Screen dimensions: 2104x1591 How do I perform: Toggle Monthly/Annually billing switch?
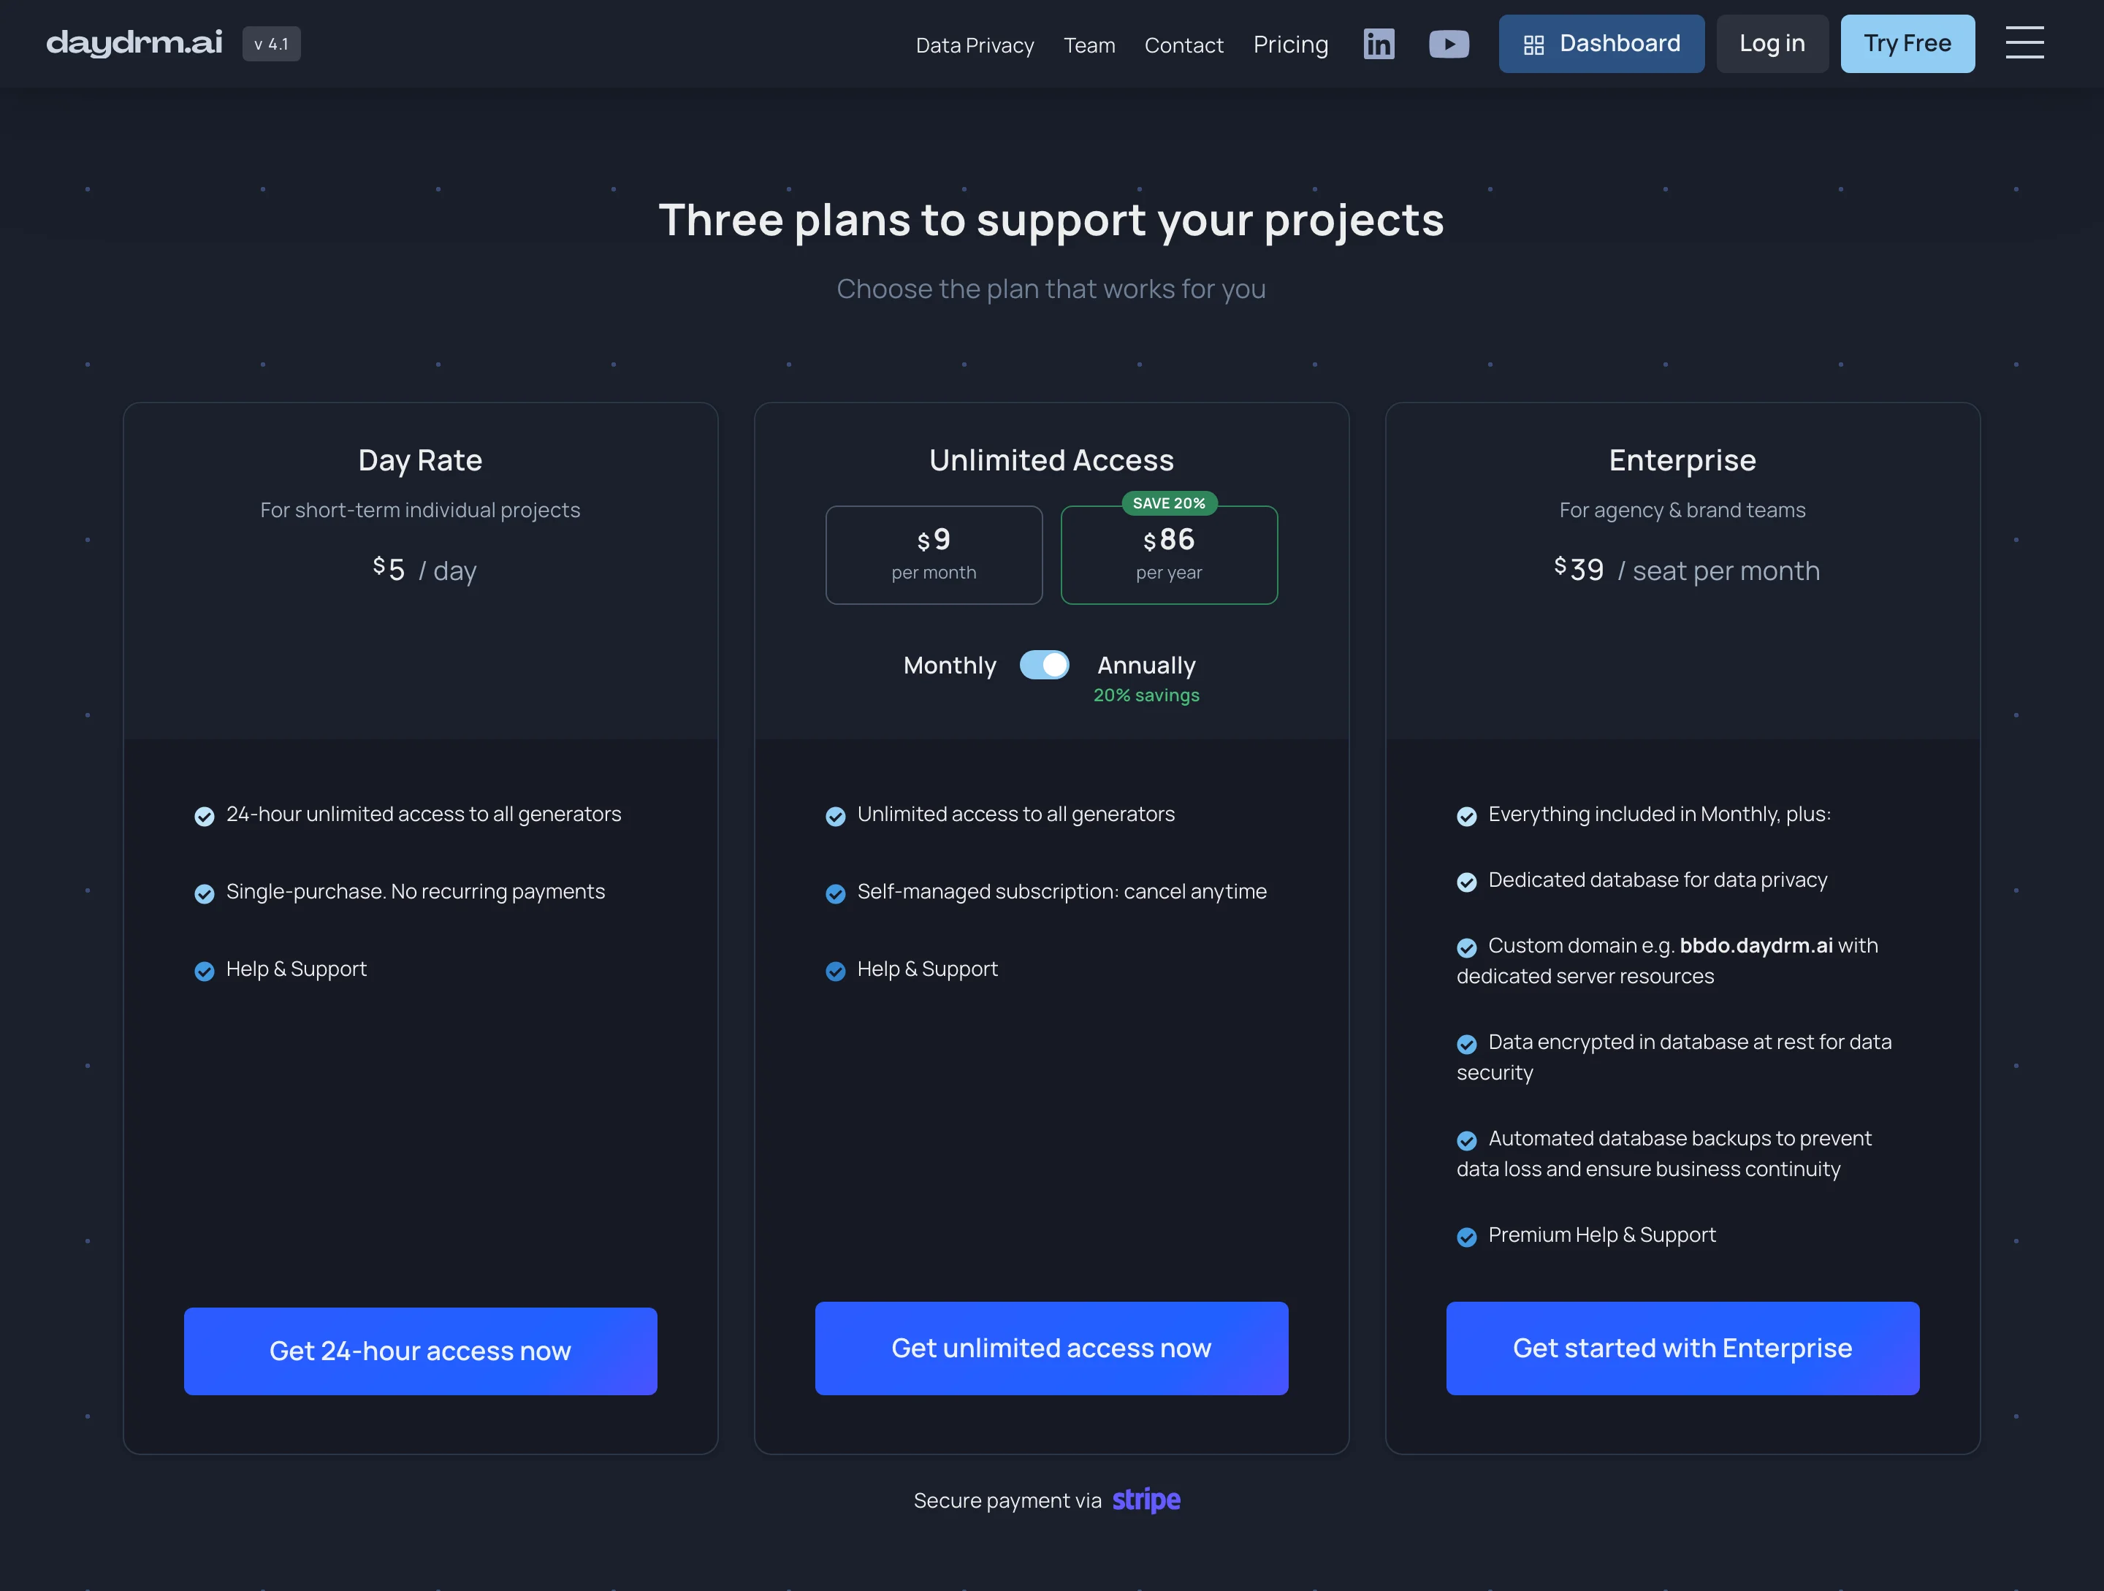(1045, 665)
